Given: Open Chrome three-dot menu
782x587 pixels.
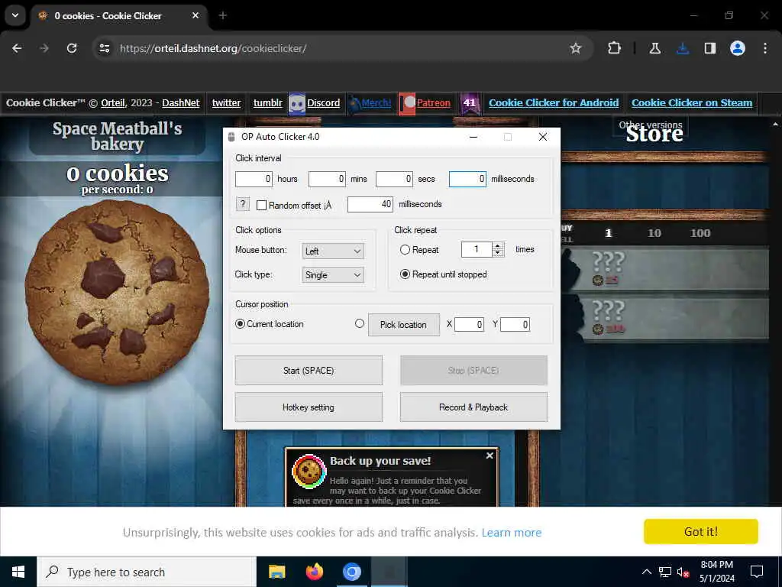Looking at the screenshot, I should point(765,48).
